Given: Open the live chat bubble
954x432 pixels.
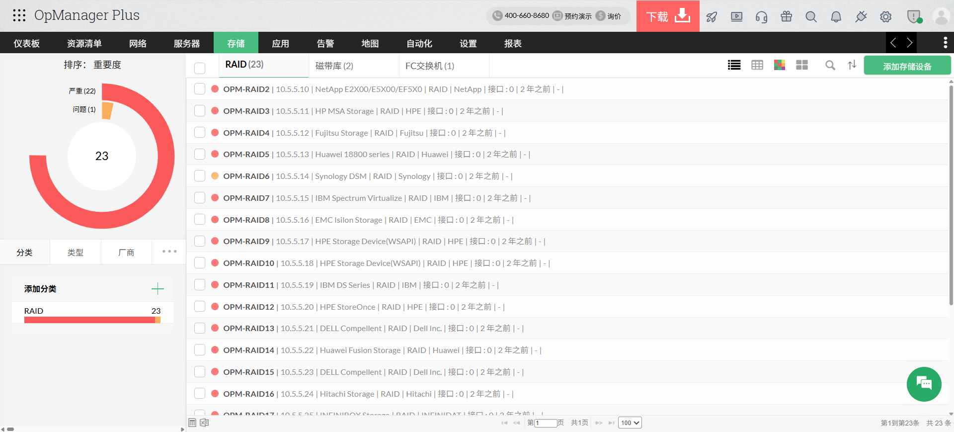Looking at the screenshot, I should tap(924, 384).
